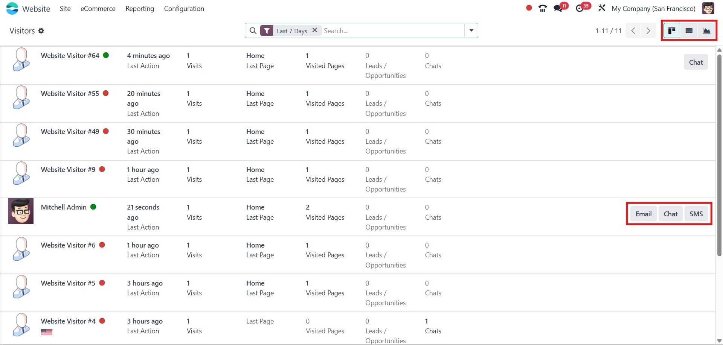Image resolution: width=723 pixels, height=345 pixels.
Task: Open the eCommerce menu
Action: 98,8
